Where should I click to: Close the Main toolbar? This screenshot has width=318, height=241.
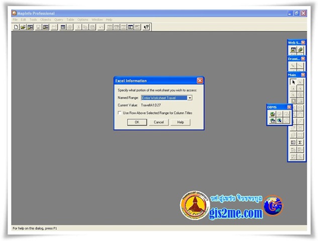click(x=303, y=75)
